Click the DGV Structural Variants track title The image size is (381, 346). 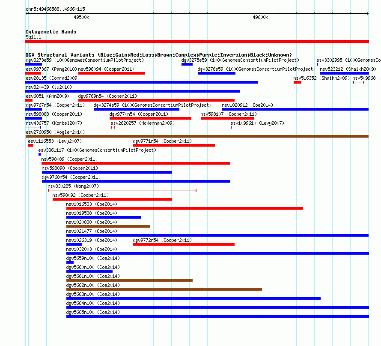159,55
